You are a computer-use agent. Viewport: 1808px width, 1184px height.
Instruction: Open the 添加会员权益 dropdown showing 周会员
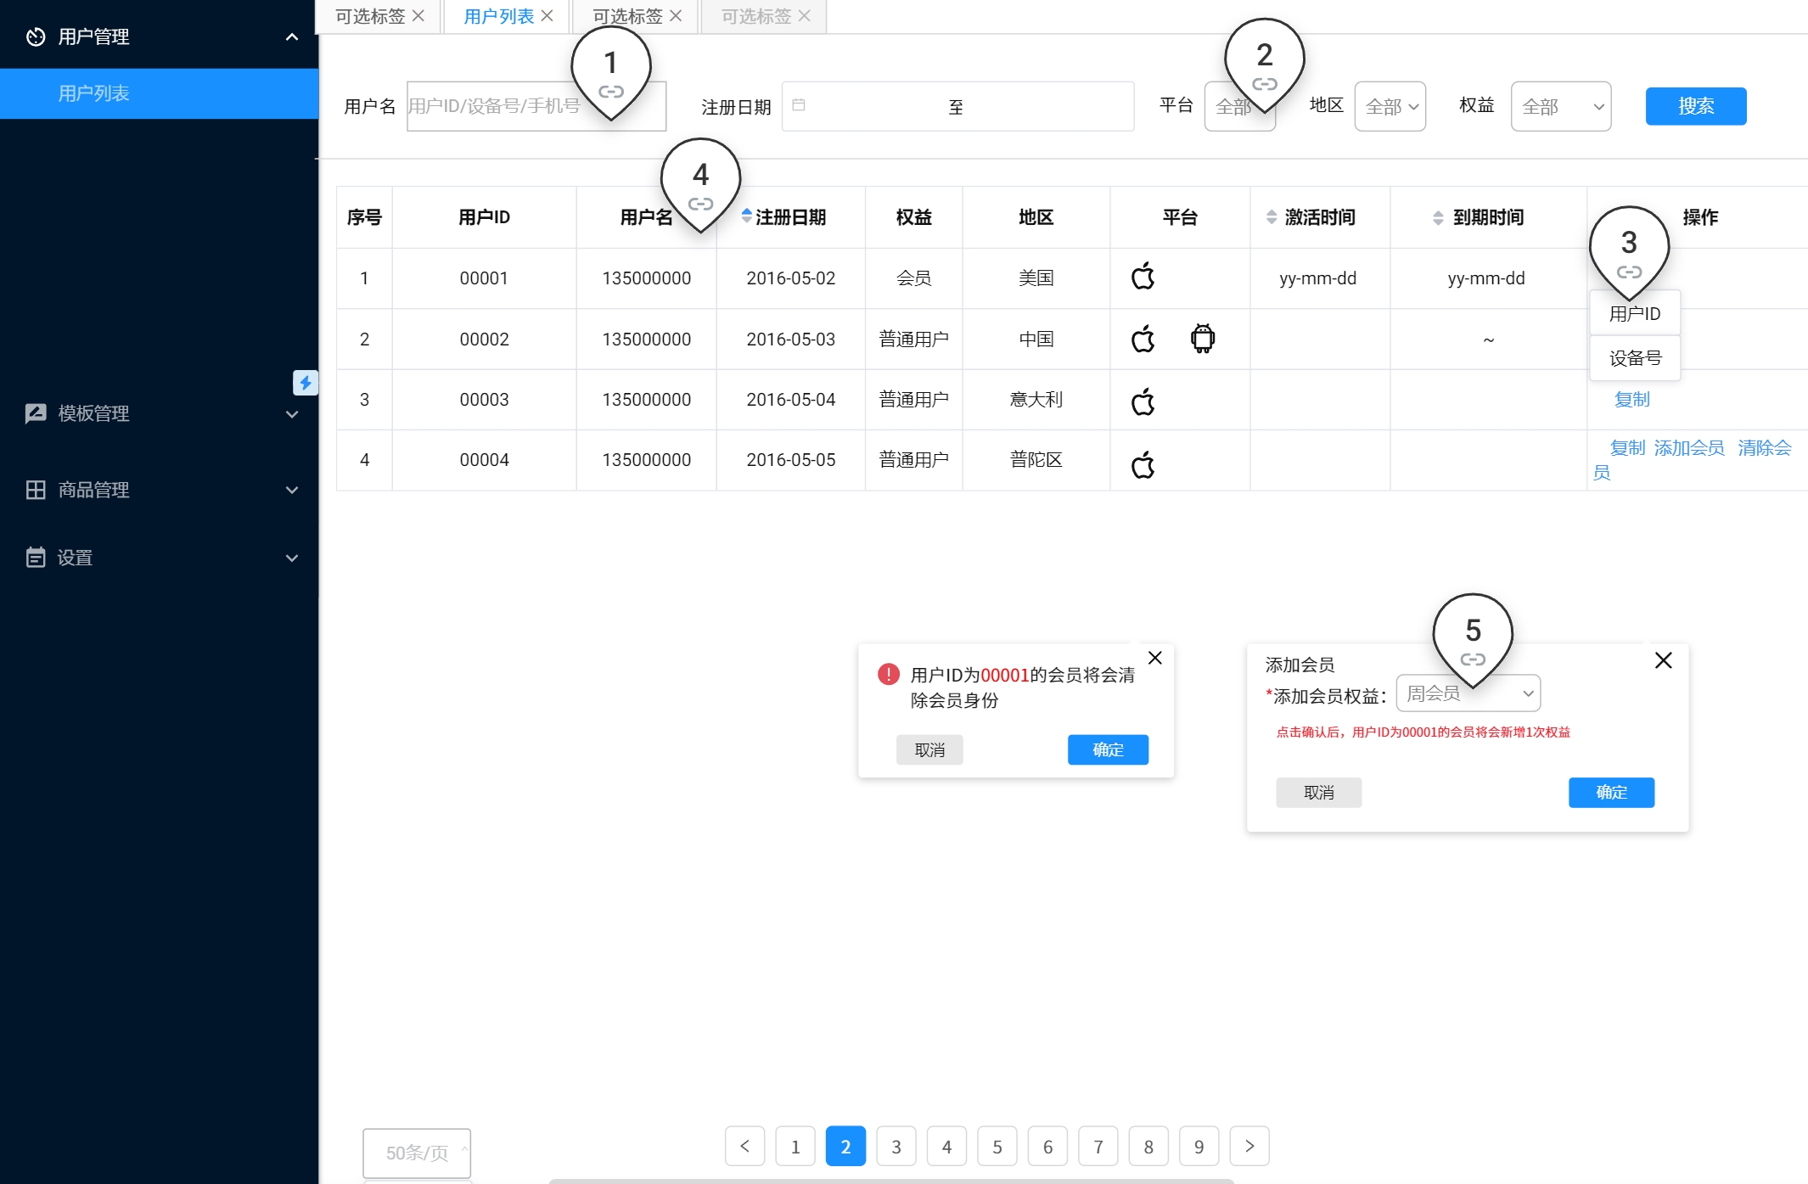(x=1468, y=693)
